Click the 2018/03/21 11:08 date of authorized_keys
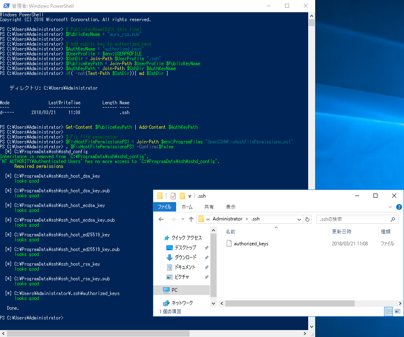The image size is (404, 337). 350,244
